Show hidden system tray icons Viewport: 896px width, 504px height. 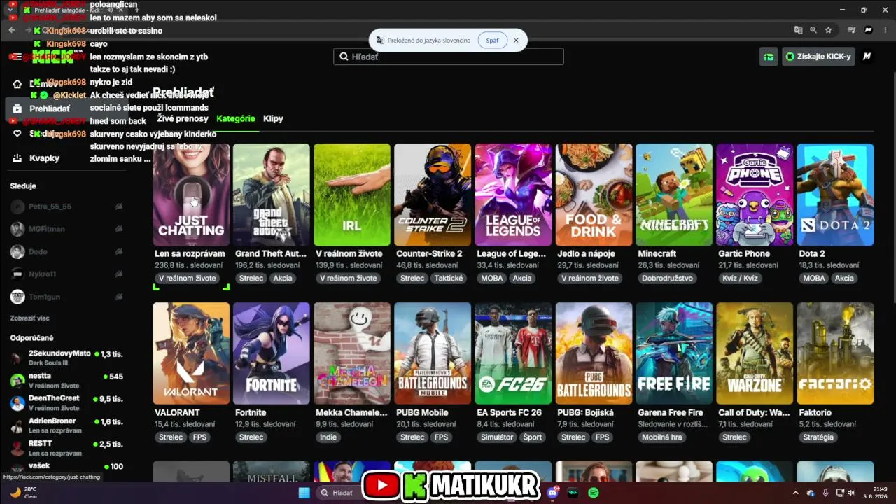795,493
